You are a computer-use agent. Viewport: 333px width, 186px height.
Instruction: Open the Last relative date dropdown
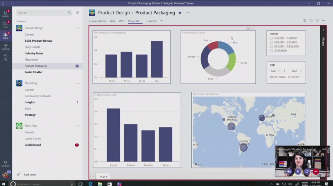[275, 71]
